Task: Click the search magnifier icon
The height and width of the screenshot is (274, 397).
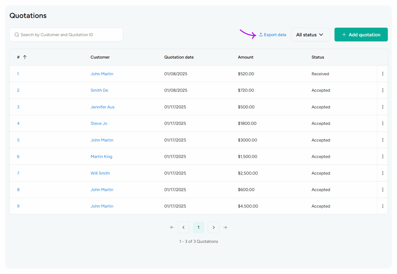Action: coord(16,34)
